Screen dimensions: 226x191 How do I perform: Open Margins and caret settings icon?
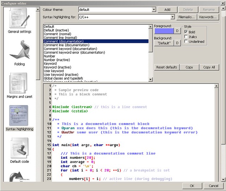pyautogui.click(x=18, y=83)
